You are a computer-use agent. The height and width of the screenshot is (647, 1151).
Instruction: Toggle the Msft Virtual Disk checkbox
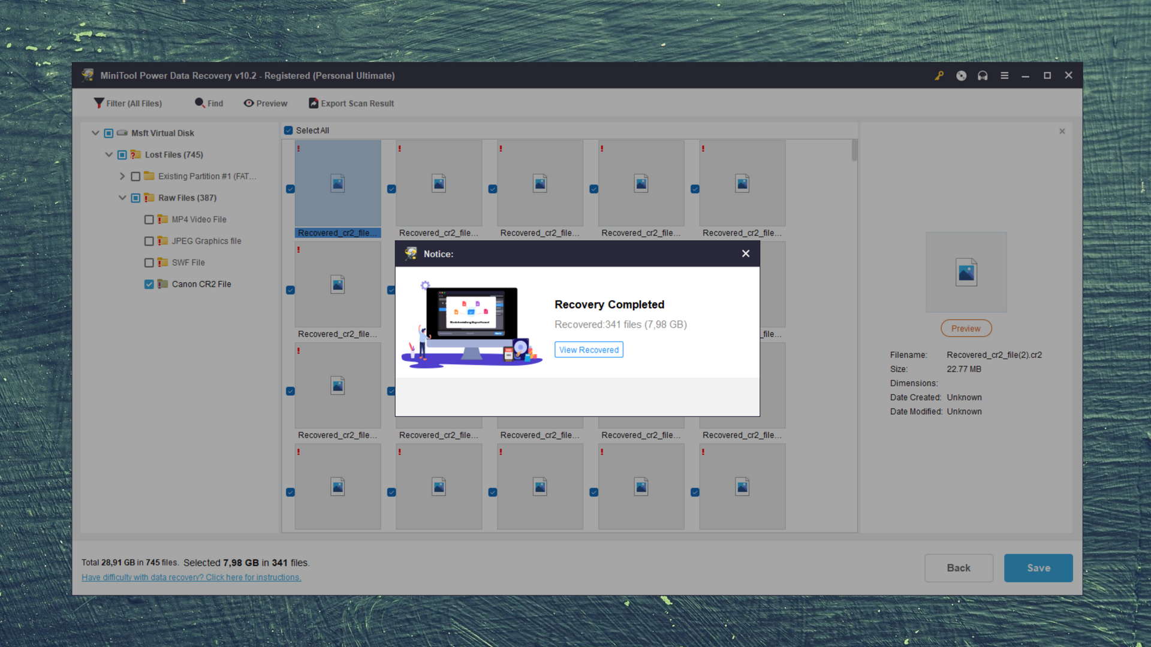click(109, 133)
